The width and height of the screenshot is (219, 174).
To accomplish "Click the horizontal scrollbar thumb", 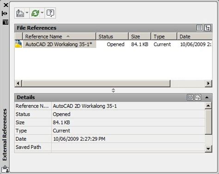I will pos(96,84).
